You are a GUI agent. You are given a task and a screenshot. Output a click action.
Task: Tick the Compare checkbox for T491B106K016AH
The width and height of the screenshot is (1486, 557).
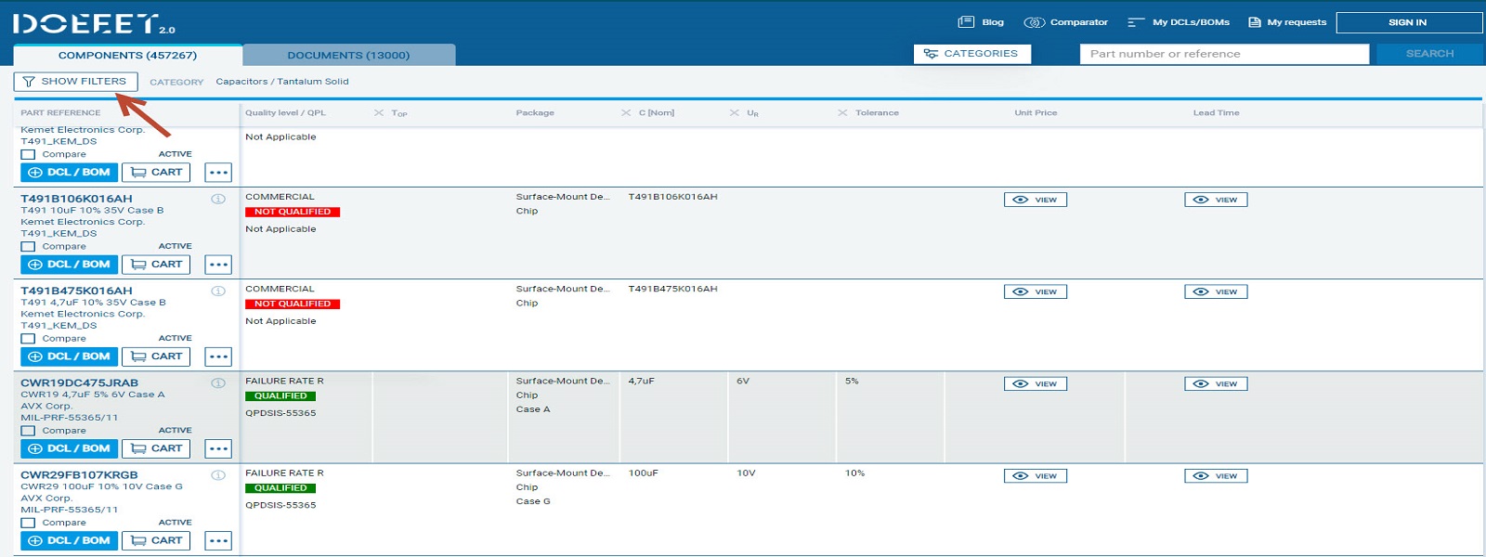point(28,247)
